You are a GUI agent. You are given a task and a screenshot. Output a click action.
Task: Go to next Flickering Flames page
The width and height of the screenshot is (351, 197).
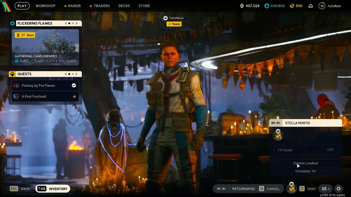(x=77, y=24)
